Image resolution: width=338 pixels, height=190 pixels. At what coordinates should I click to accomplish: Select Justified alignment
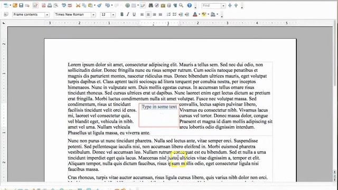[161, 14]
